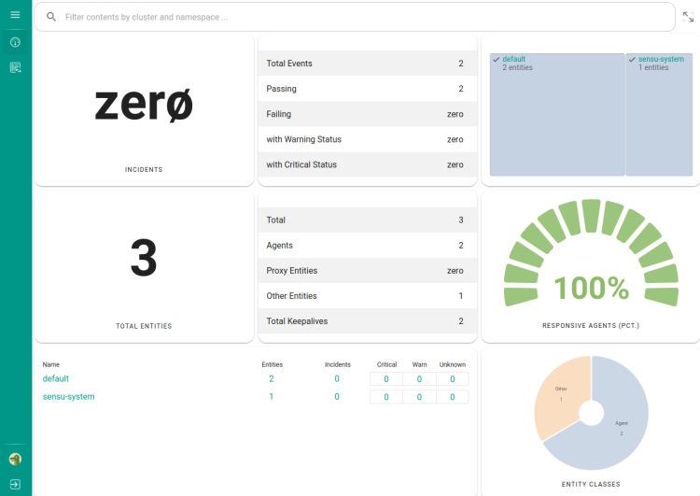Open the default namespace link in table
This screenshot has width=700, height=496.
pos(56,378)
